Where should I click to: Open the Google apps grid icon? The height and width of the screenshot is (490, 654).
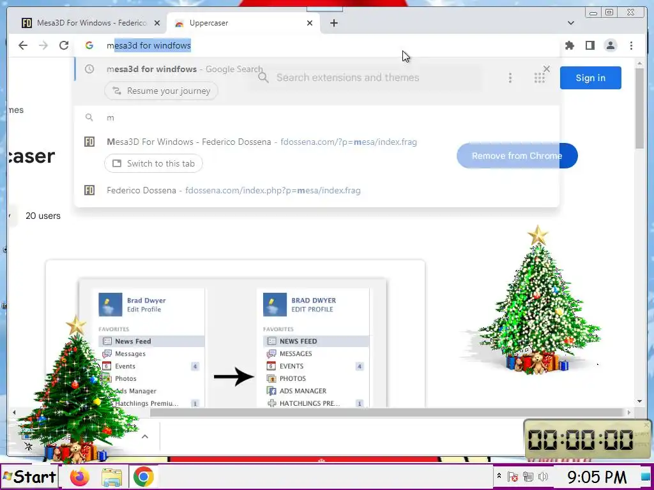tap(539, 78)
